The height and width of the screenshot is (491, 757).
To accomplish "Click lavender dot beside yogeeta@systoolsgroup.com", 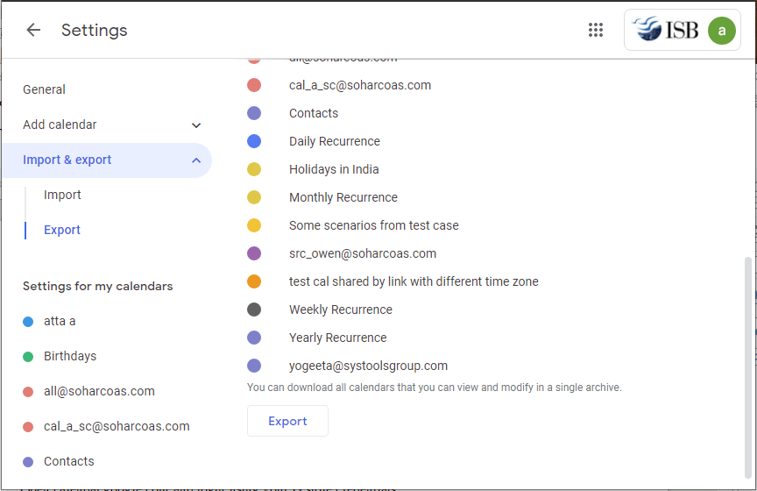I will click(254, 366).
